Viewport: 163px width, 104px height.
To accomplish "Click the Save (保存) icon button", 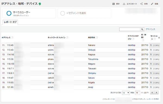I will pos(113,4).
